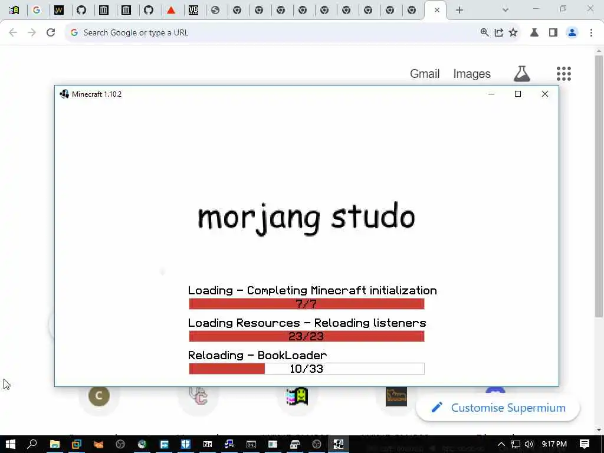Select the globe favicon tab

click(215, 11)
